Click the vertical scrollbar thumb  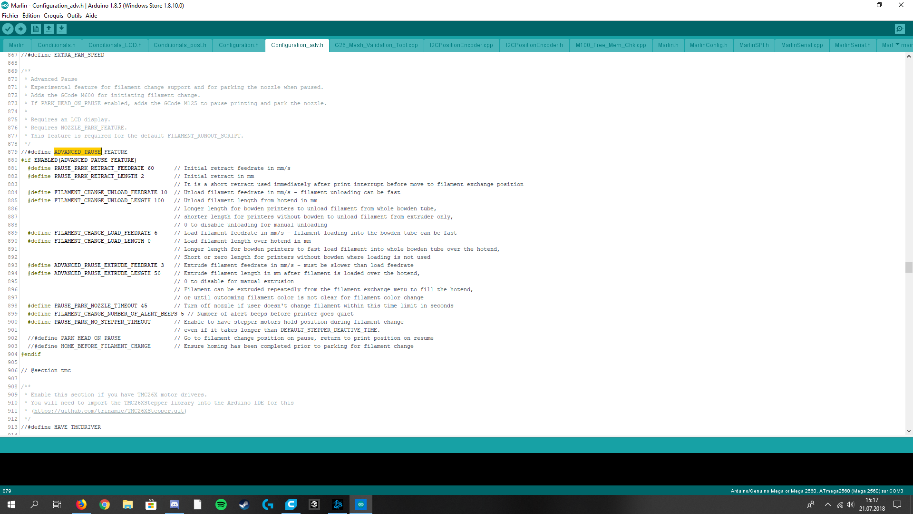tap(909, 267)
